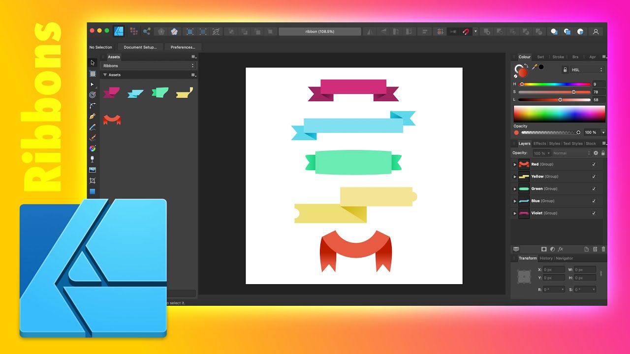Click the no-fill none icon in Colour panel
The width and height of the screenshot is (630, 354).
tap(516, 76)
